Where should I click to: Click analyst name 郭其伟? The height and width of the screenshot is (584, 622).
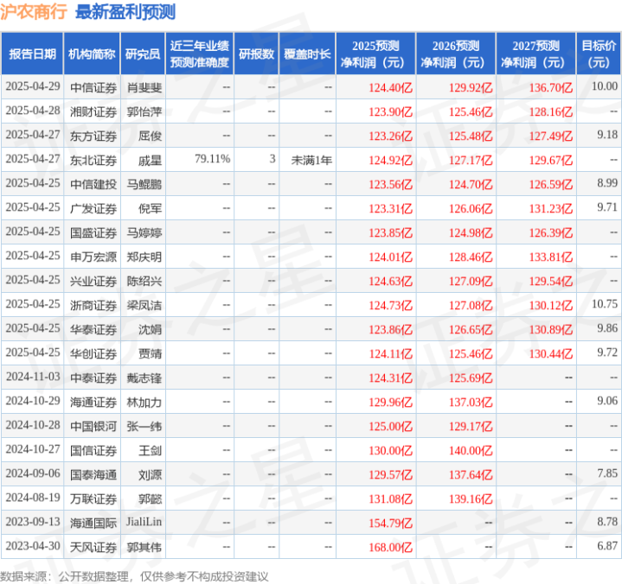[x=144, y=547]
